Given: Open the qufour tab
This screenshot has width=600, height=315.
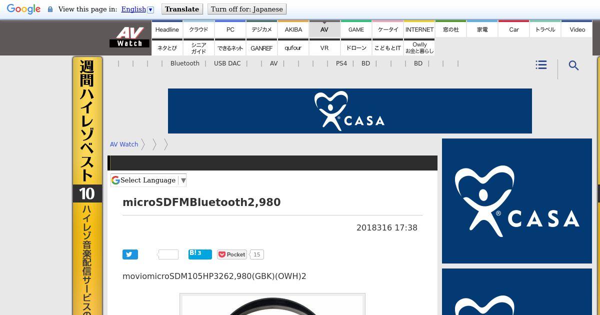Looking at the screenshot, I should point(293,47).
